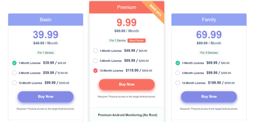Select Basic 1-Month License radio option
The height and width of the screenshot is (122, 256).
[x=14, y=63]
